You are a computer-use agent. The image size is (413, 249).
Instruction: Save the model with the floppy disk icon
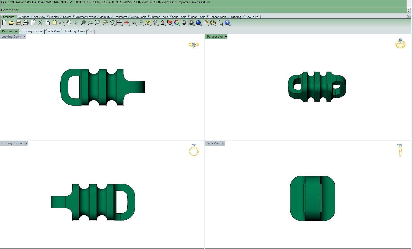[x=18, y=23]
